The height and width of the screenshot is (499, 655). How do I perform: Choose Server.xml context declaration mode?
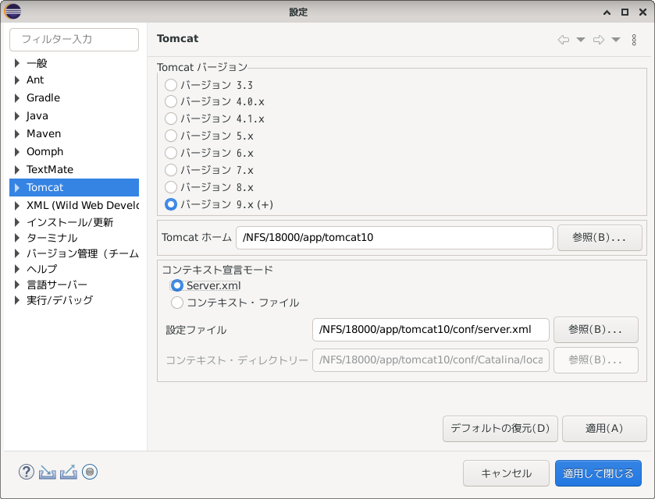pyautogui.click(x=176, y=285)
